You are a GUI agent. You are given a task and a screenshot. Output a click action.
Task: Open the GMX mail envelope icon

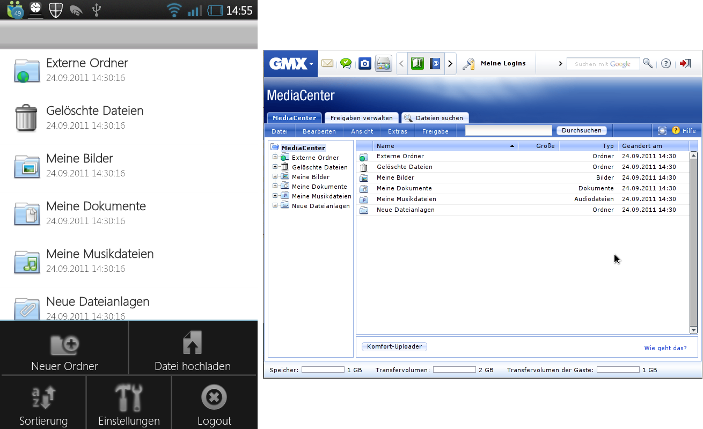(x=327, y=64)
